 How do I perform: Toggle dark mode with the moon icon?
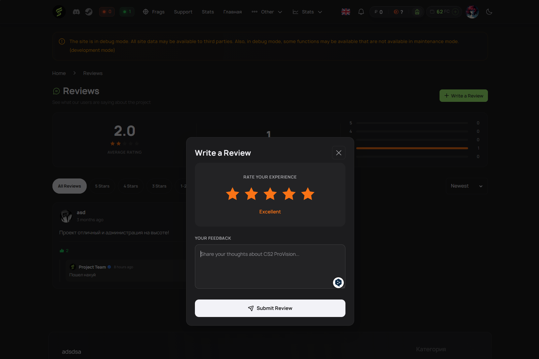click(489, 12)
